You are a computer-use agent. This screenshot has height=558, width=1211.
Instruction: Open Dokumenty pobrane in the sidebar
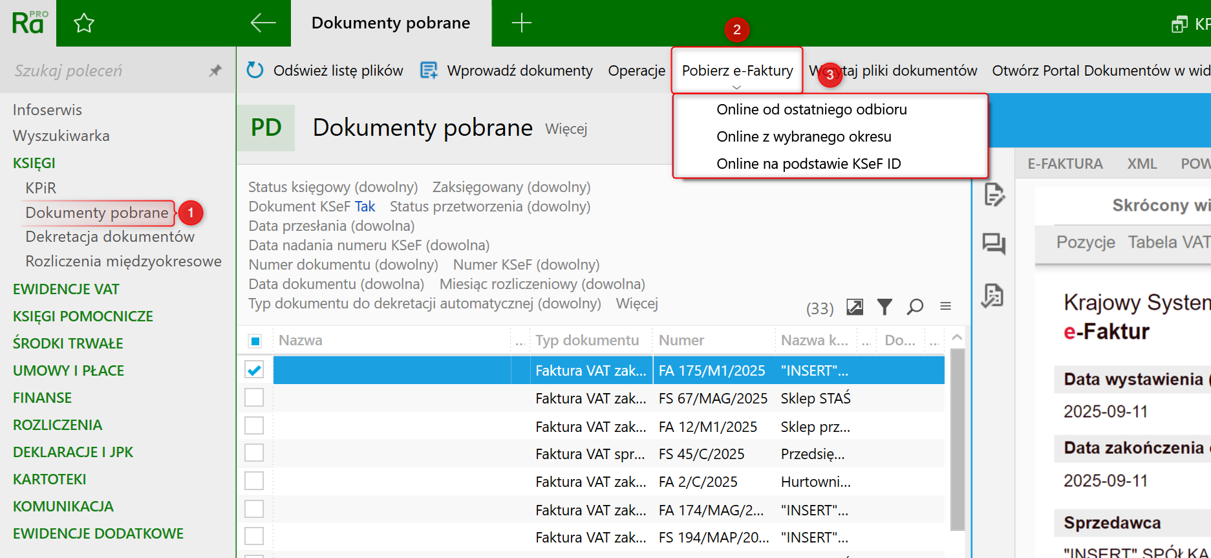coord(97,213)
